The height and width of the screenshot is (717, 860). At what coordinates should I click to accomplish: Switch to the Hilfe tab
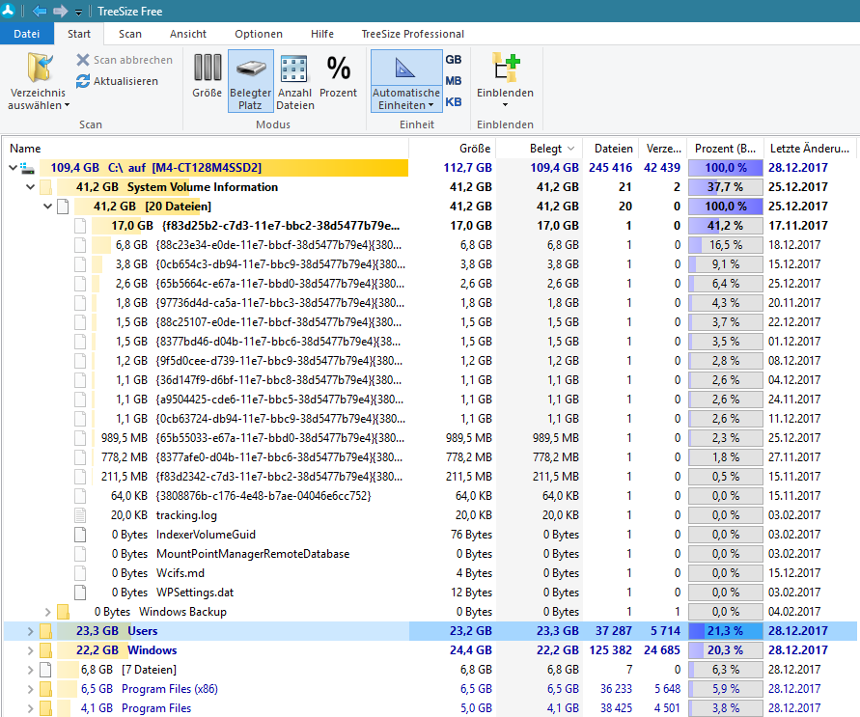[322, 34]
